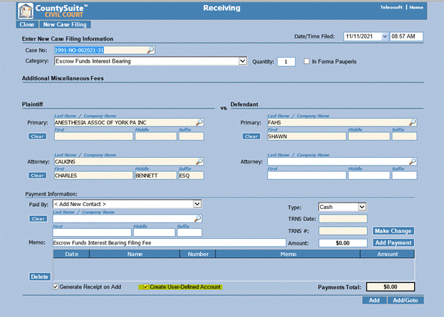Search plaintiff attorney with magnifier icon
444x317 pixels.
(199, 161)
